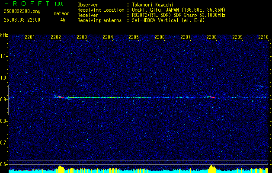
Task: Click the 0.8 kHz axis label
Action: coord(3,121)
